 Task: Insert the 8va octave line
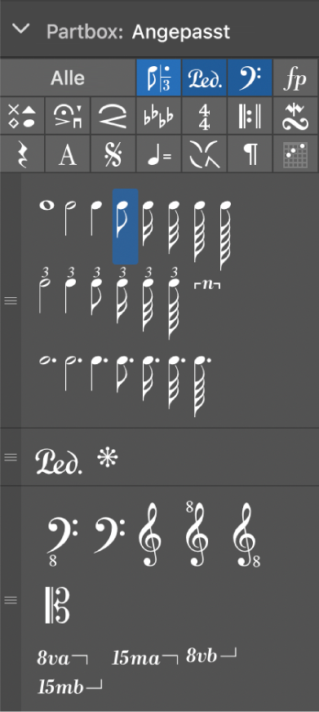click(63, 658)
